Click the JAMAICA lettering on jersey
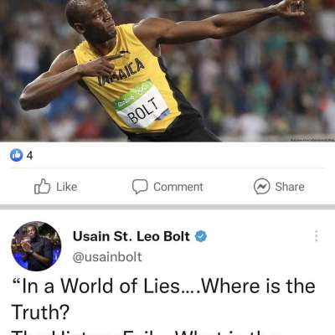 (x=121, y=72)
